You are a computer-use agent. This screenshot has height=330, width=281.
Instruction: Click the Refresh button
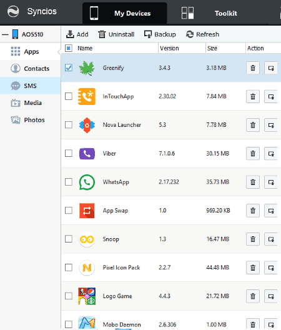[202, 34]
